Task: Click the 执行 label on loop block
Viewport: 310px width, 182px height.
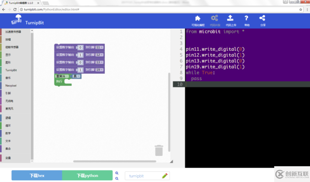Action: point(59,81)
